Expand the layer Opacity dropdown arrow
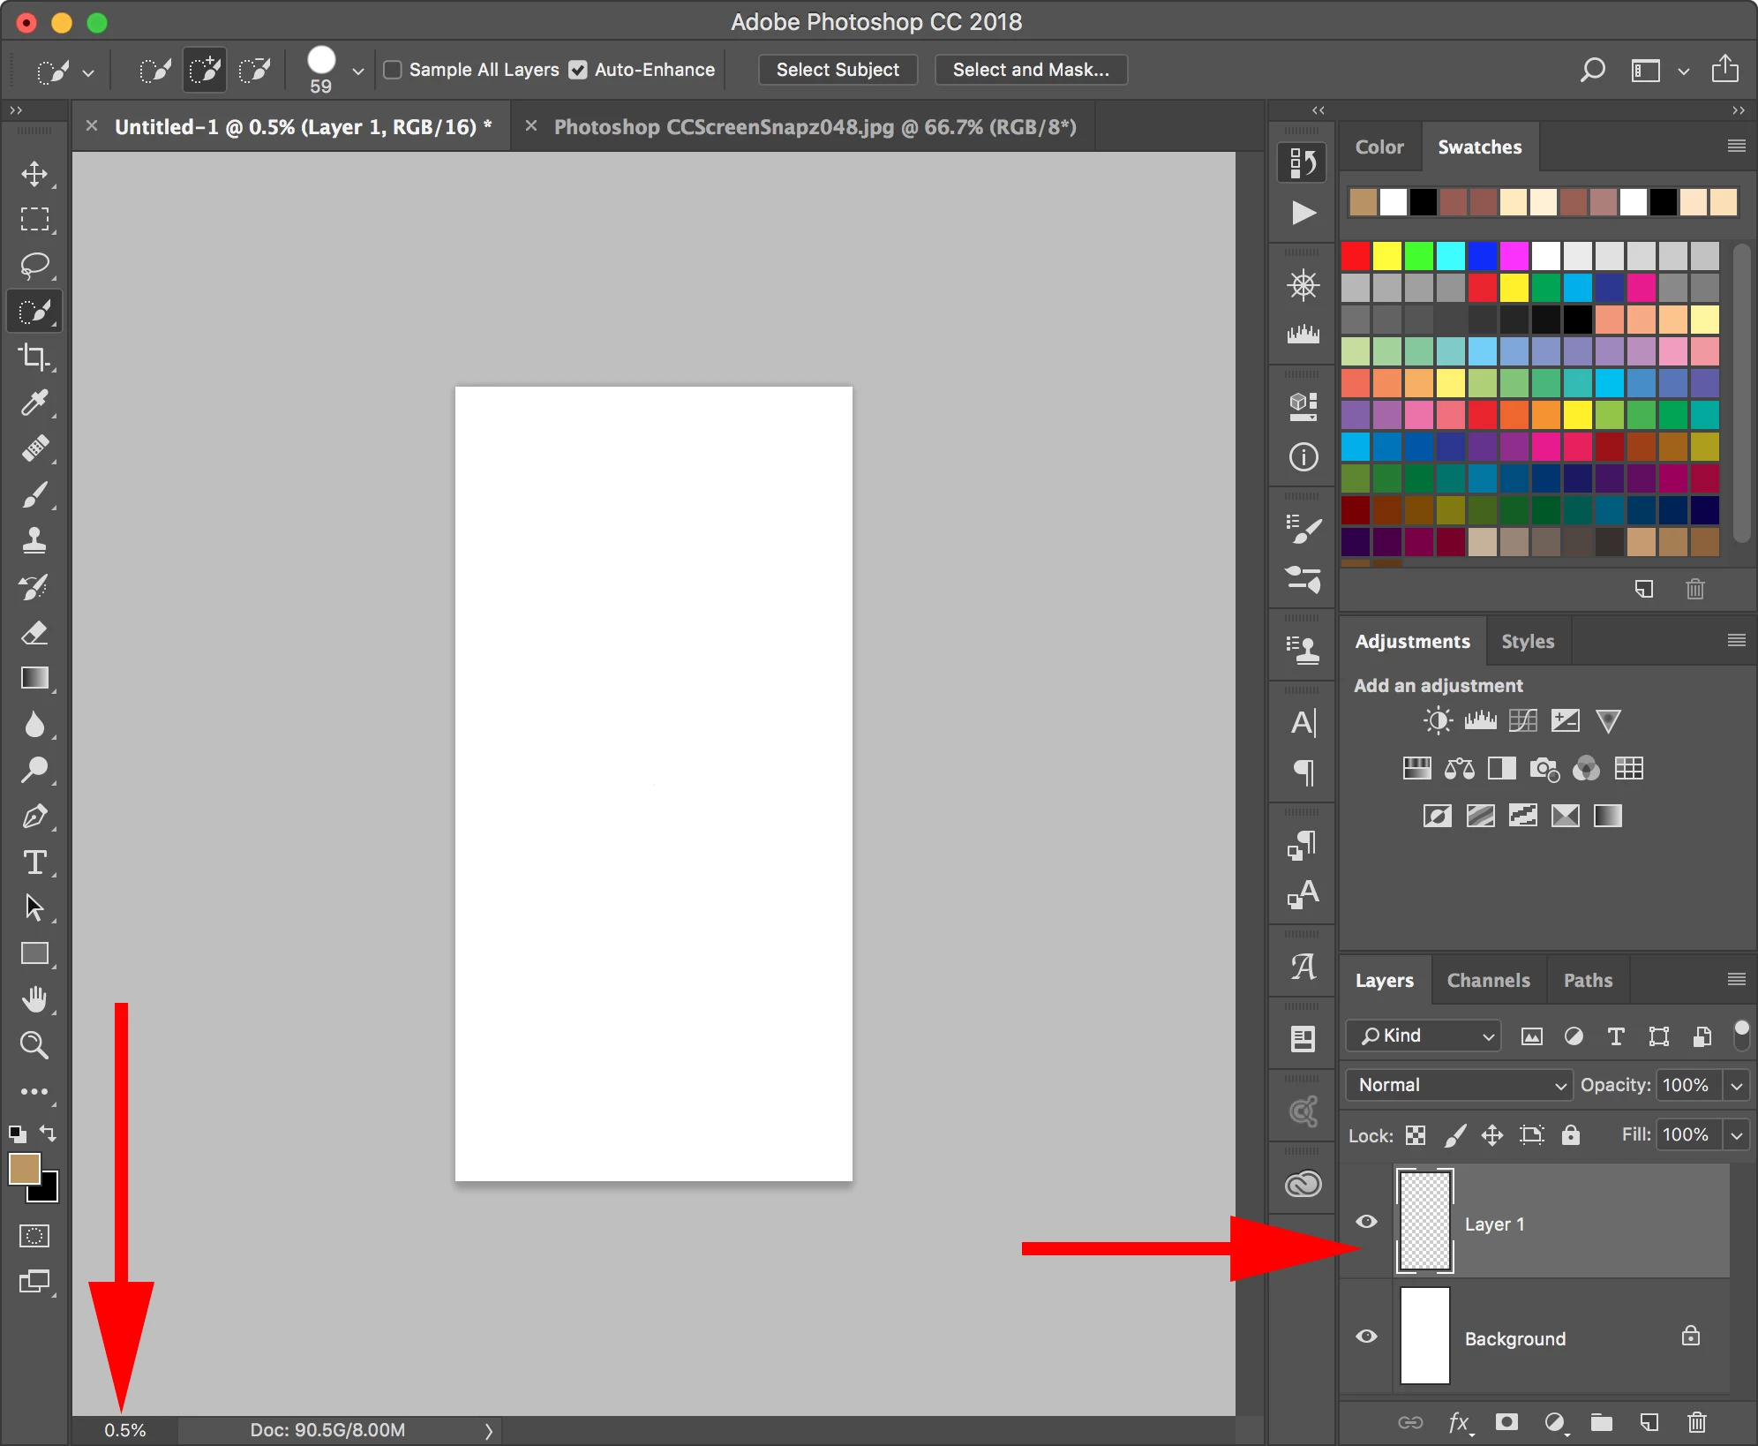Viewport: 1758px width, 1446px height. (x=1737, y=1085)
